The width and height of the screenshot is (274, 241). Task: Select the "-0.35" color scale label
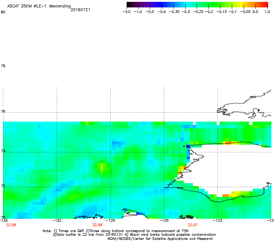tap(174, 12)
